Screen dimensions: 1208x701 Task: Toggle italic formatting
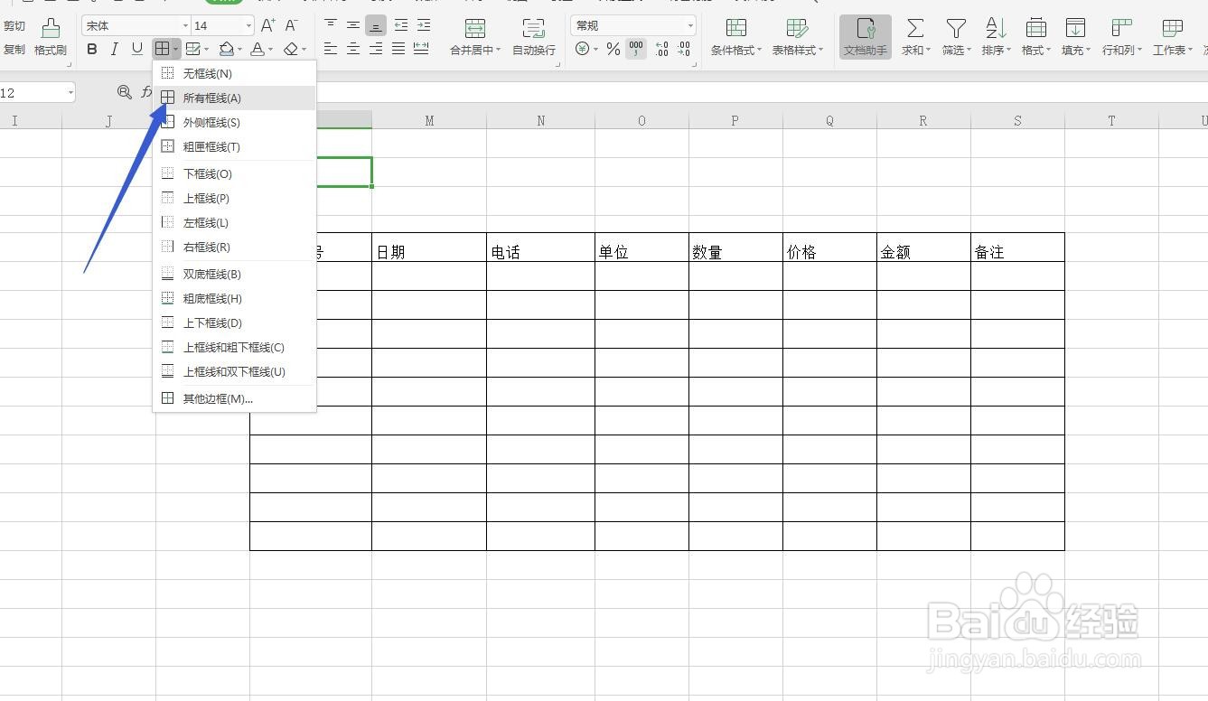(x=114, y=49)
